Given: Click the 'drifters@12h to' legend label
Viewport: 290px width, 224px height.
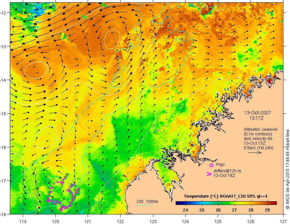Looking at the screenshot, I should (227, 171).
